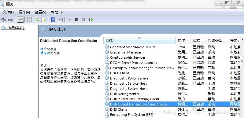This screenshot has width=244, height=118.
Task: Click the gear icon beside Conexant SmartAudio service
Action: coord(107,47)
